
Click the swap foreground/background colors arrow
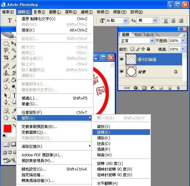(14, 125)
